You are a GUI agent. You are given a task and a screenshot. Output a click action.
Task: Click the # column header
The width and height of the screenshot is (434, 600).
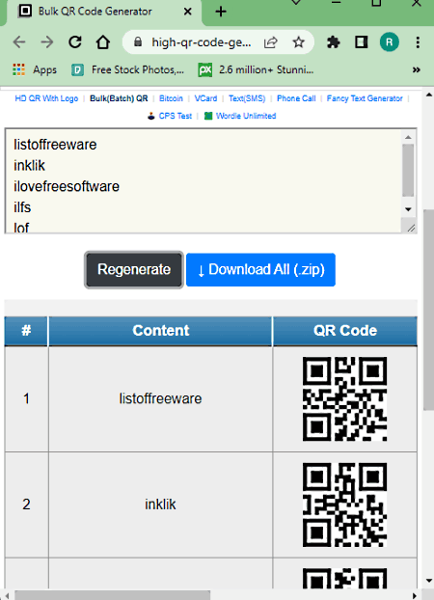[x=26, y=331]
